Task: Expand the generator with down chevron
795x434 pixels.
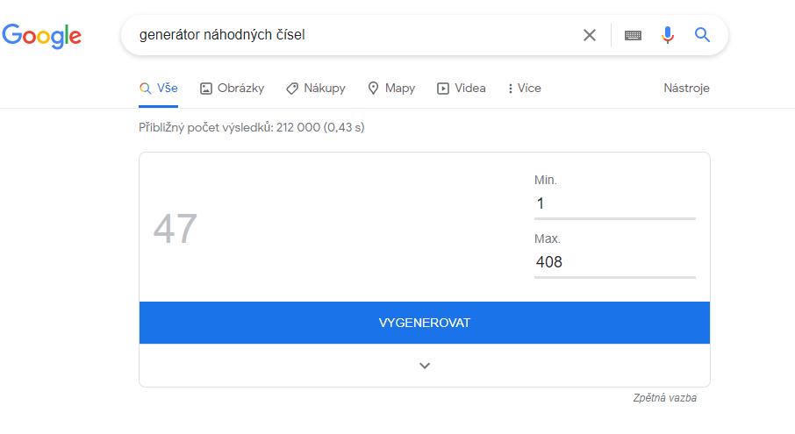Action: point(425,366)
